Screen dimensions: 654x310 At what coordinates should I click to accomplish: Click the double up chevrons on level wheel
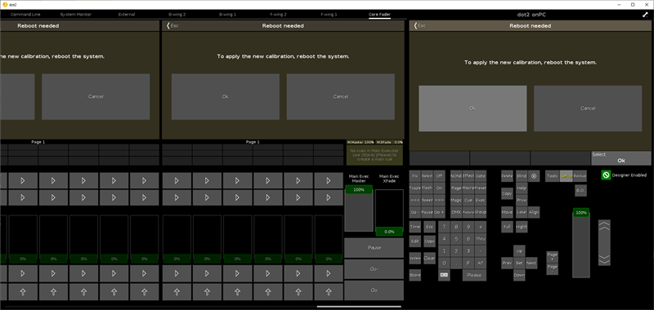point(604,227)
